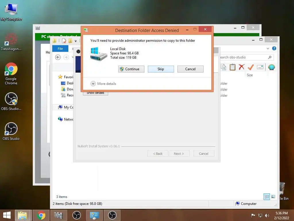Image resolution: width=294 pixels, height=221 pixels.
Task: Switch to details view icon
Action: [x=267, y=197]
